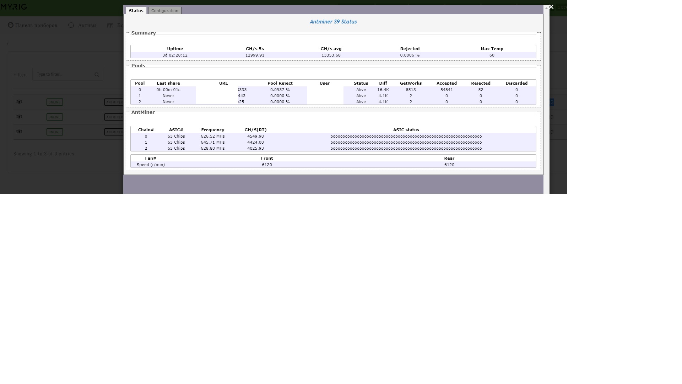Viewport: 682px width, 384px height.
Task: Click the GetWorks value 8513
Action: pos(411,90)
